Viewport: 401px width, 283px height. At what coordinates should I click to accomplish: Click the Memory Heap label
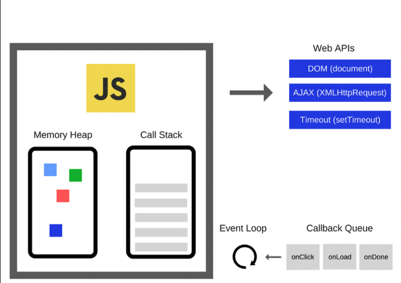(63, 135)
